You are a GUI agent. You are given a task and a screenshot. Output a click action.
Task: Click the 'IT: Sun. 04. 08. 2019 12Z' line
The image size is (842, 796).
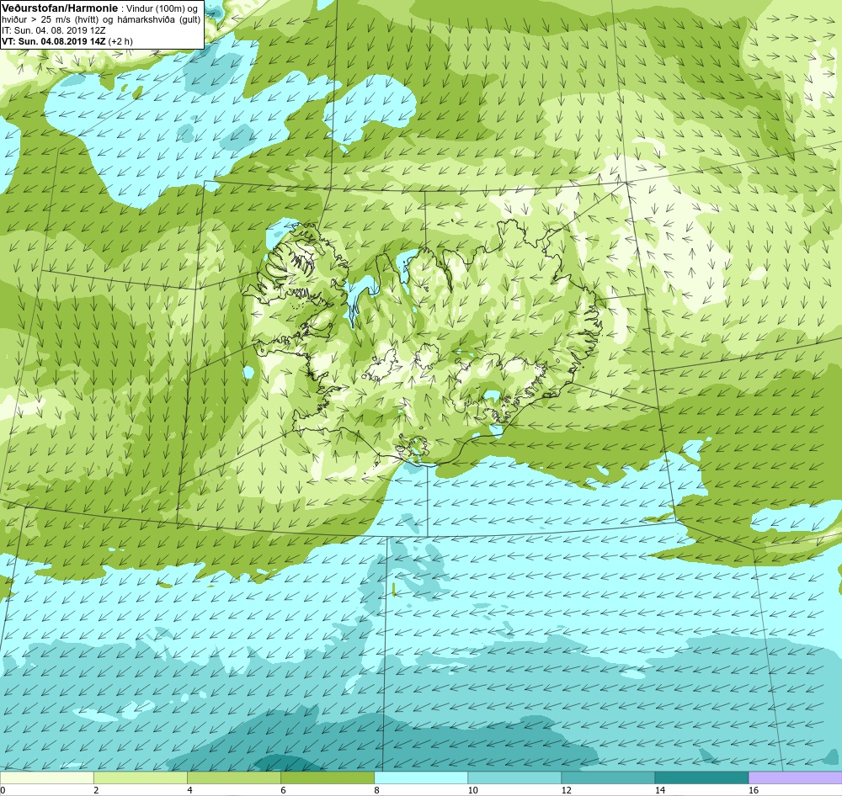[54, 30]
